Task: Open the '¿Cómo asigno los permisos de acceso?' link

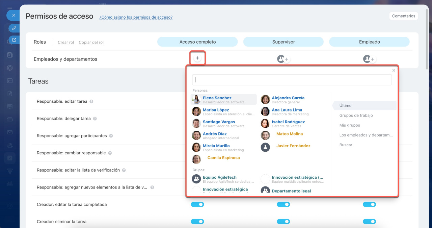Action: 136,17
